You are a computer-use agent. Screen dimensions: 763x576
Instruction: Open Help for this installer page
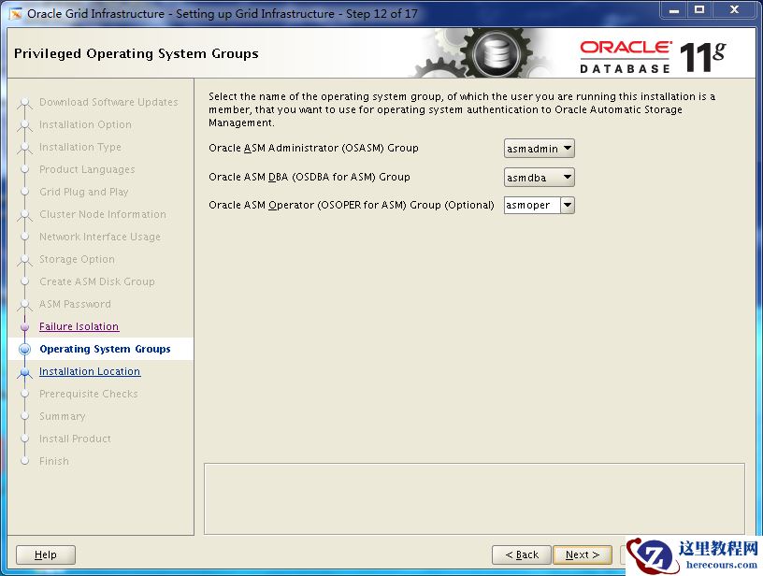[46, 554]
